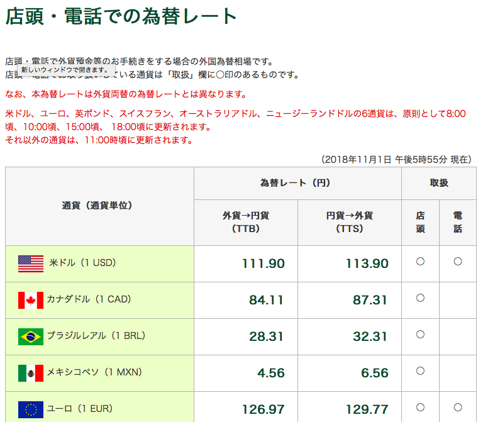Click the Brazilian flag icon

pos(31,336)
